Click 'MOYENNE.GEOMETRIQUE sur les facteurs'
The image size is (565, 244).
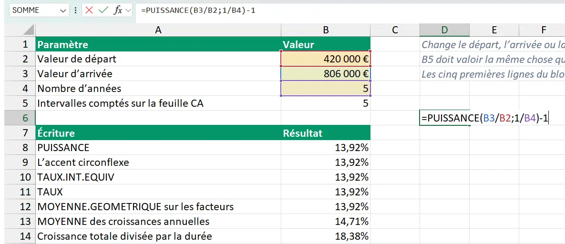[x=158, y=206]
